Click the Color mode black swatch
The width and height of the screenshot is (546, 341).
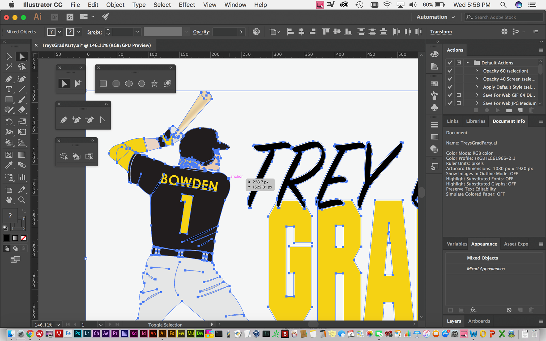(x=6, y=238)
